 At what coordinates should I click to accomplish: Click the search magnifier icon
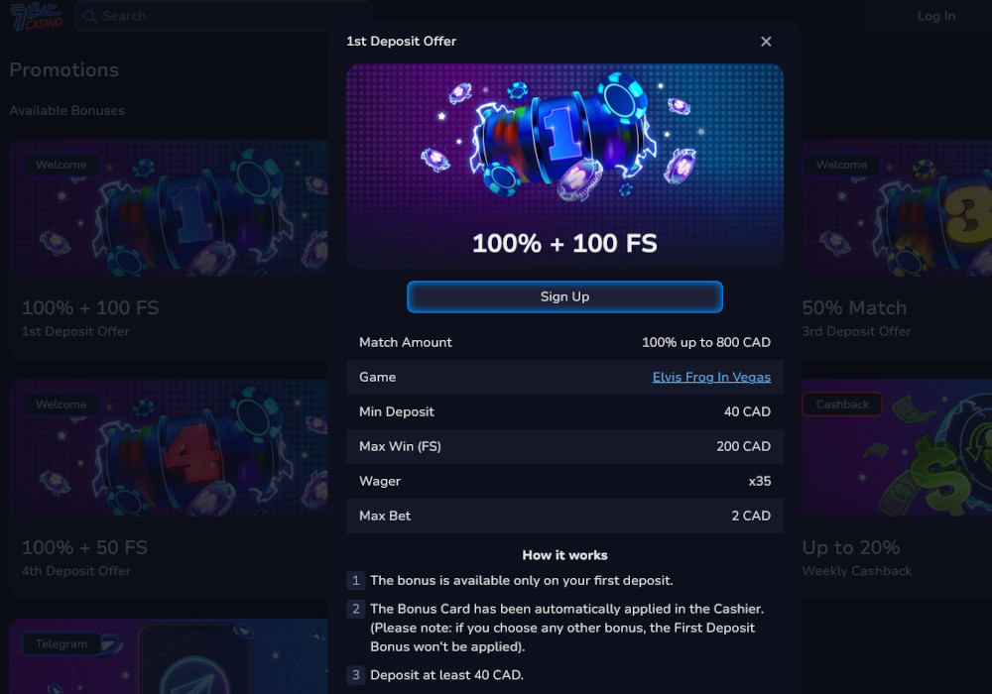pyautogui.click(x=90, y=16)
